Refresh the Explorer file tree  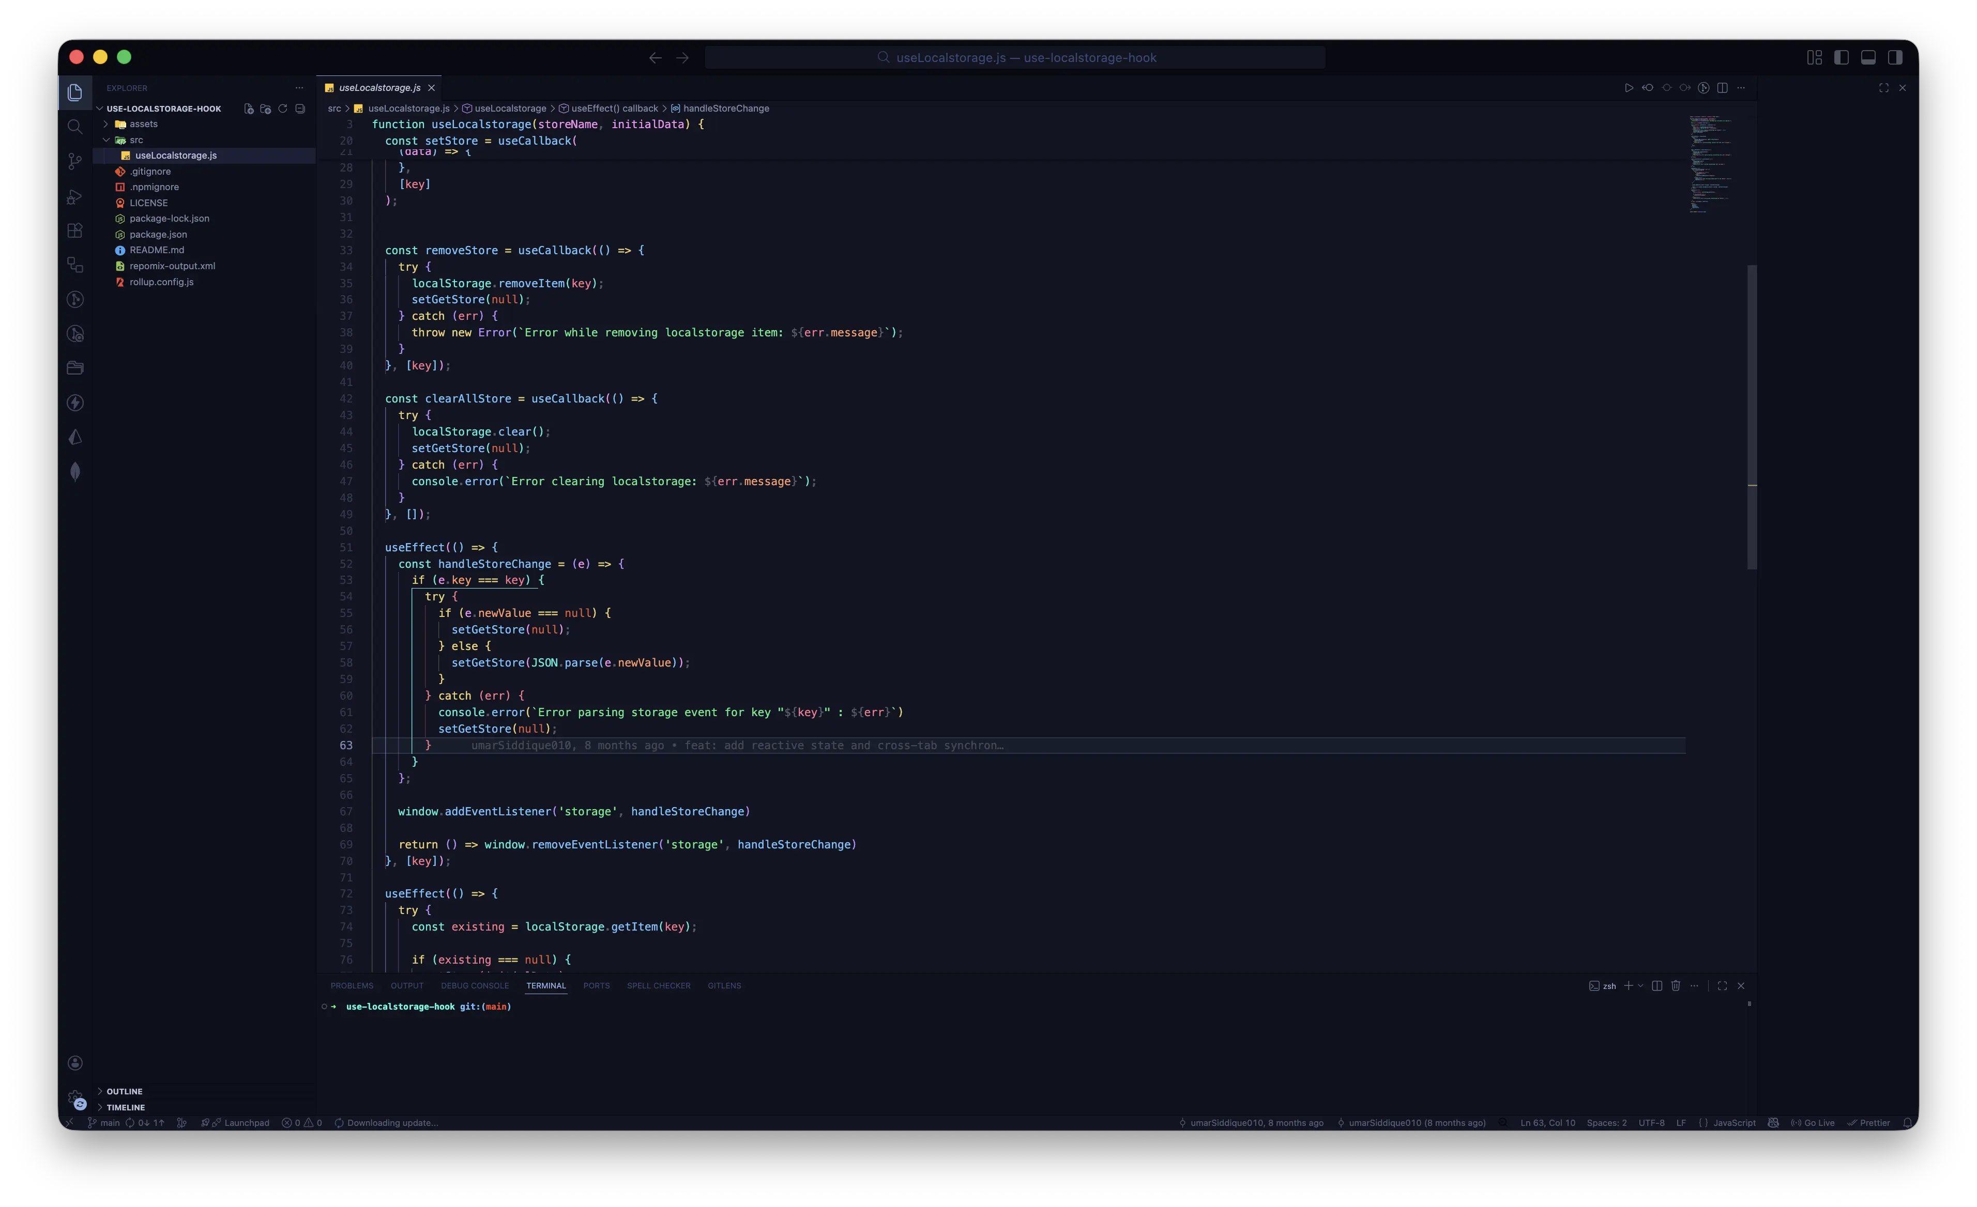pos(282,109)
